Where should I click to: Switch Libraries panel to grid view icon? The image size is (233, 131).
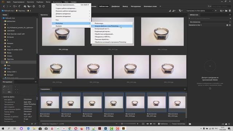tap(227, 25)
